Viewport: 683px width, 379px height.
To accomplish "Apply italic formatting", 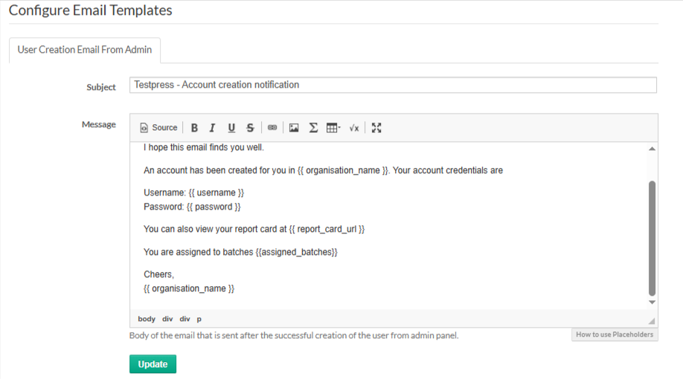I will point(212,128).
